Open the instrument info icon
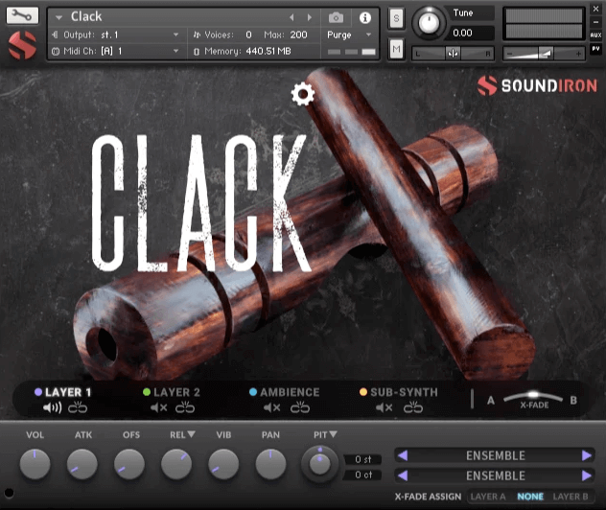The width and height of the screenshot is (606, 510). click(x=364, y=18)
